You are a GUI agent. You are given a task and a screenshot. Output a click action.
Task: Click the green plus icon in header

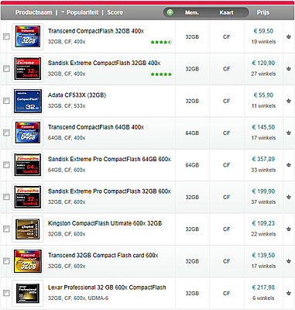pyautogui.click(x=170, y=12)
